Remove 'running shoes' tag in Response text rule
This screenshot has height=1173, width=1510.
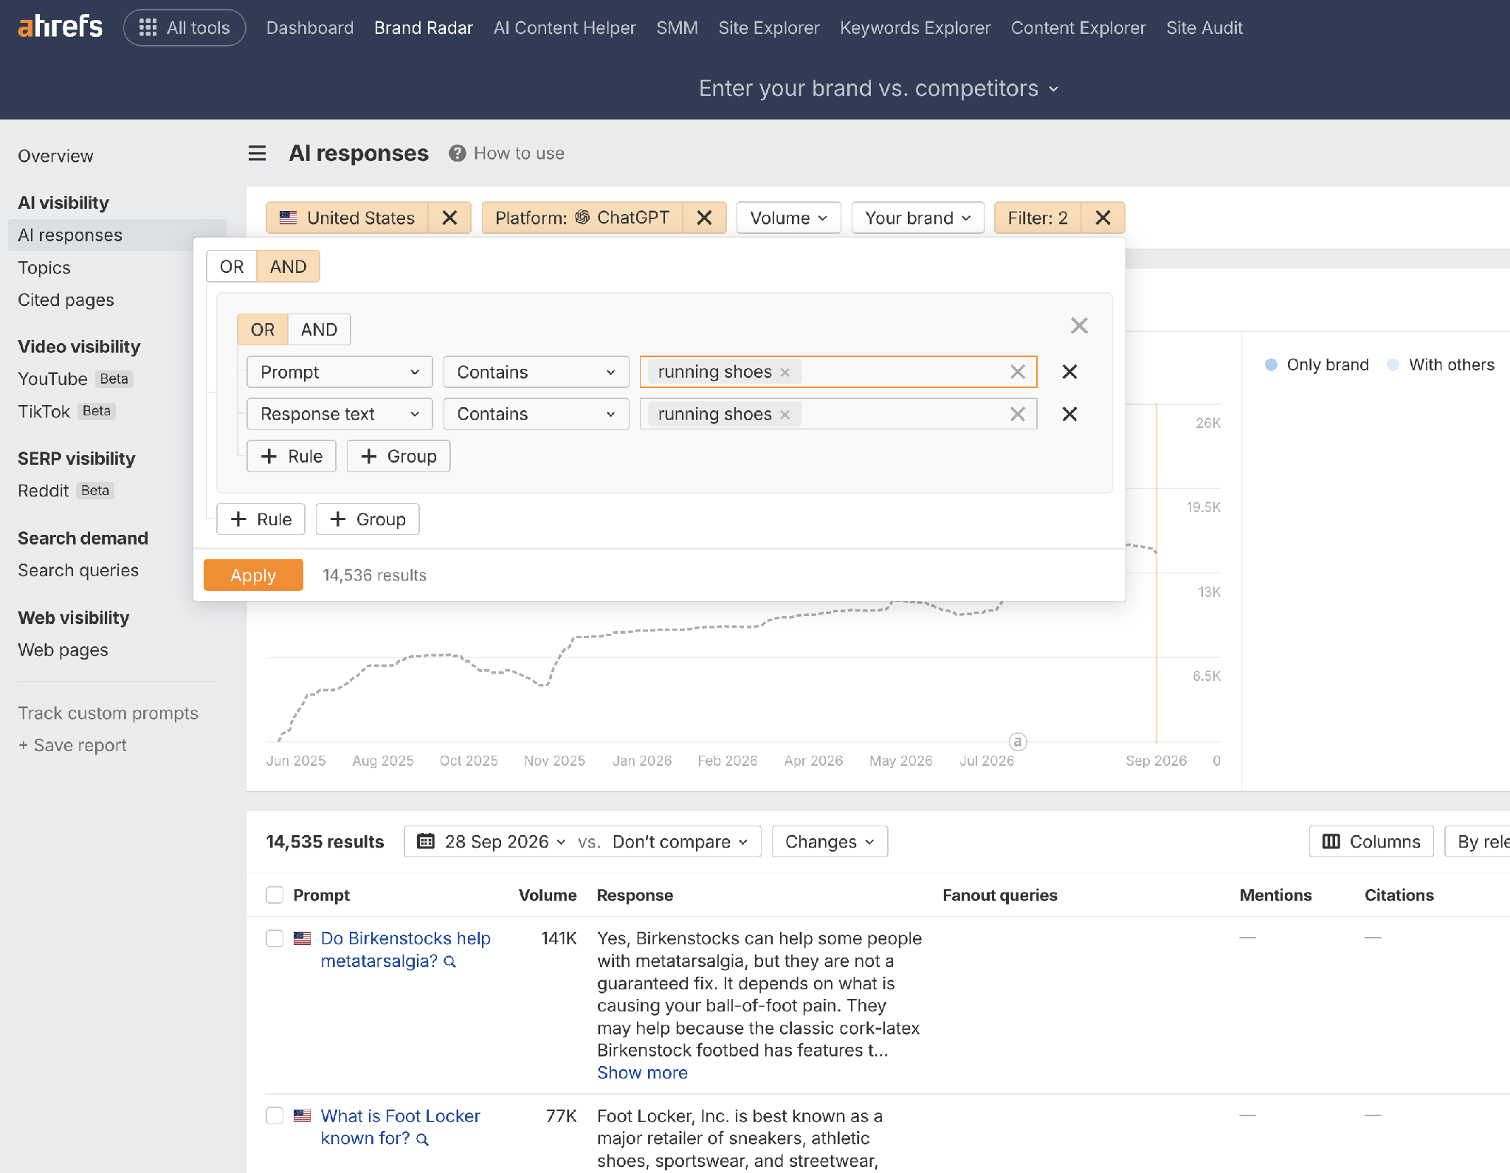pos(785,415)
